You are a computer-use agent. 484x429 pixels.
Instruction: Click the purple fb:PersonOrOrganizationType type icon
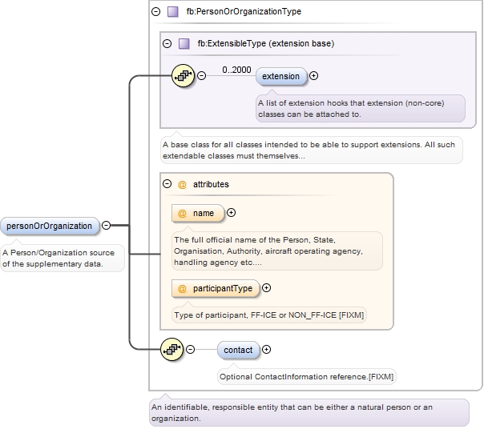point(172,12)
